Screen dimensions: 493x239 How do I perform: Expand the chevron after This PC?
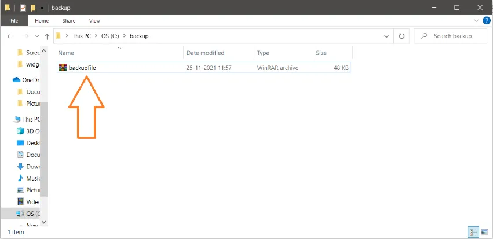click(x=96, y=36)
